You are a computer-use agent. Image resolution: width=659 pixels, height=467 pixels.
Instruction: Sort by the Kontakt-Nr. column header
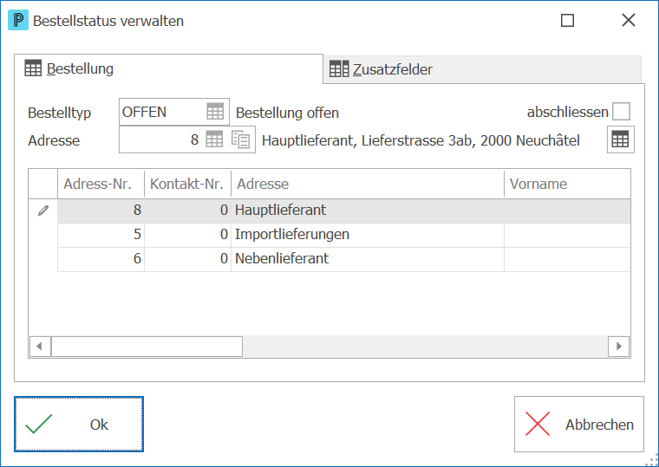(x=187, y=184)
